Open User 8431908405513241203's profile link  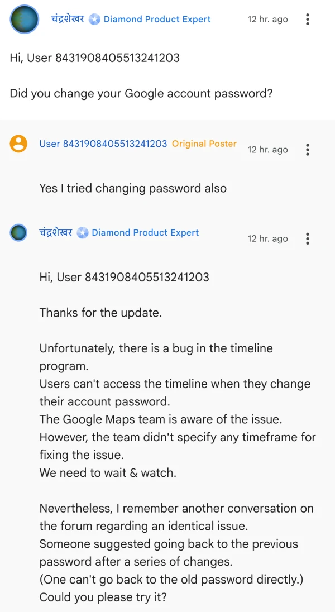pyautogui.click(x=102, y=144)
